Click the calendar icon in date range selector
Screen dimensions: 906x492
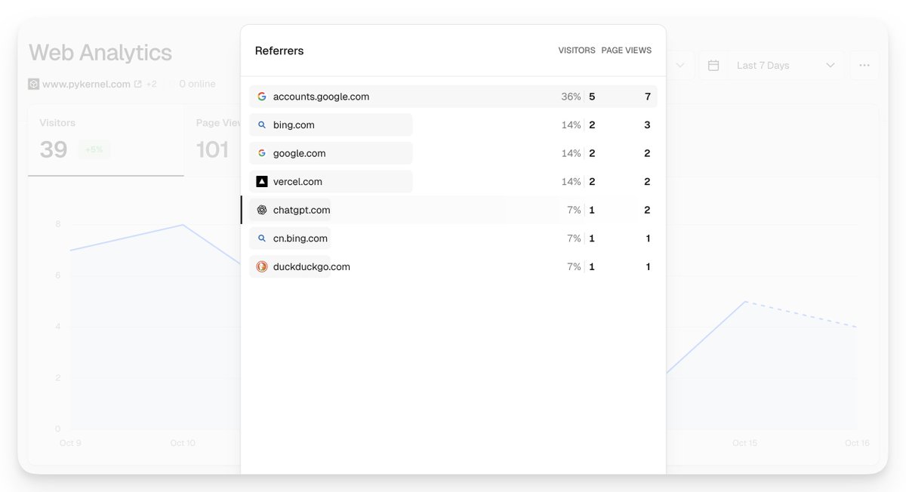(713, 66)
